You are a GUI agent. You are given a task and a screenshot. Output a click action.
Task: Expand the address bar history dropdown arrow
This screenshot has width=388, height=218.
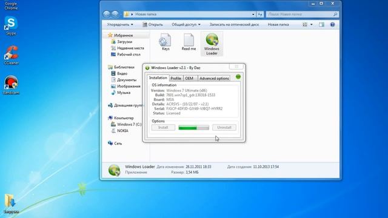coord(253,15)
